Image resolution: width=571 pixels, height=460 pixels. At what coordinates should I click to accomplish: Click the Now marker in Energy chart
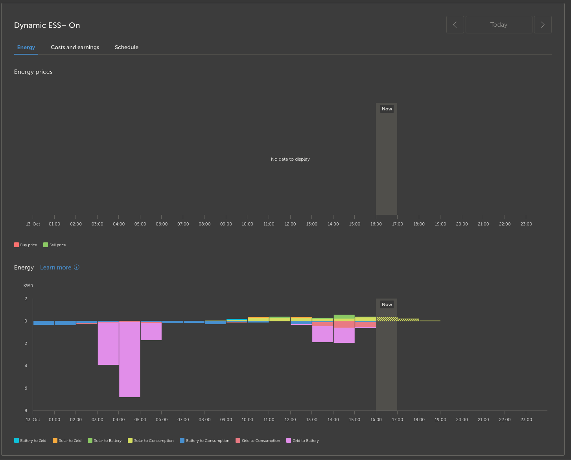[387, 304]
